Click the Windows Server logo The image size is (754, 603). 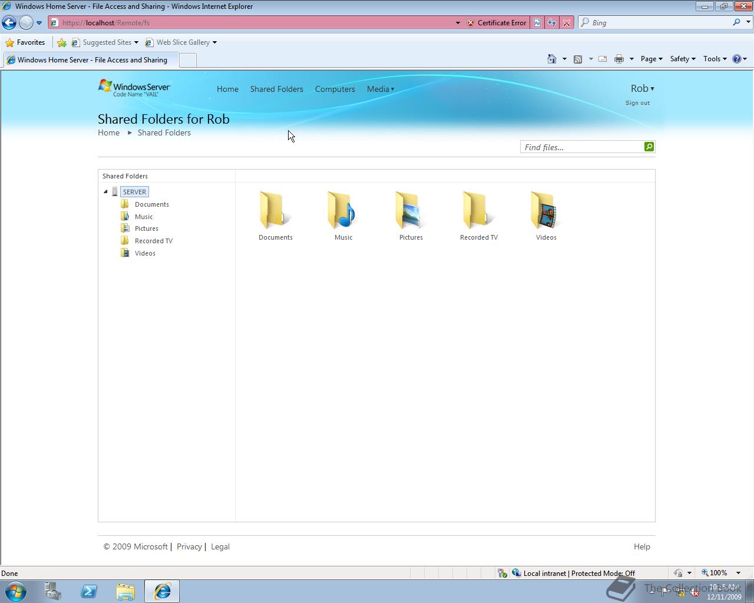[134, 88]
